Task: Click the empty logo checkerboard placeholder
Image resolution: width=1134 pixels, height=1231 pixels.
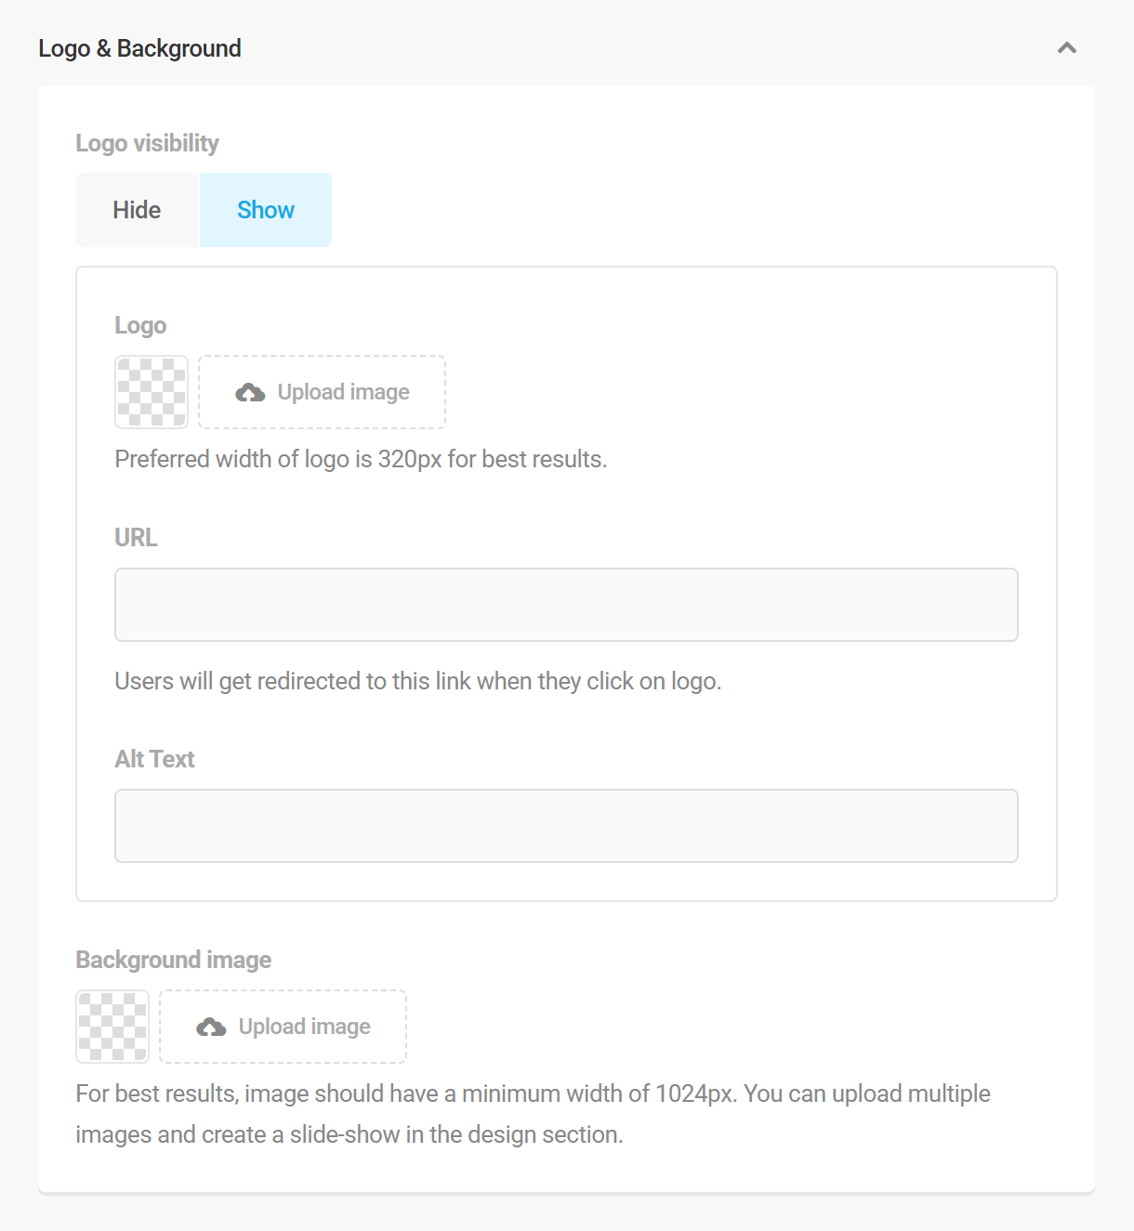Action: pyautogui.click(x=151, y=391)
